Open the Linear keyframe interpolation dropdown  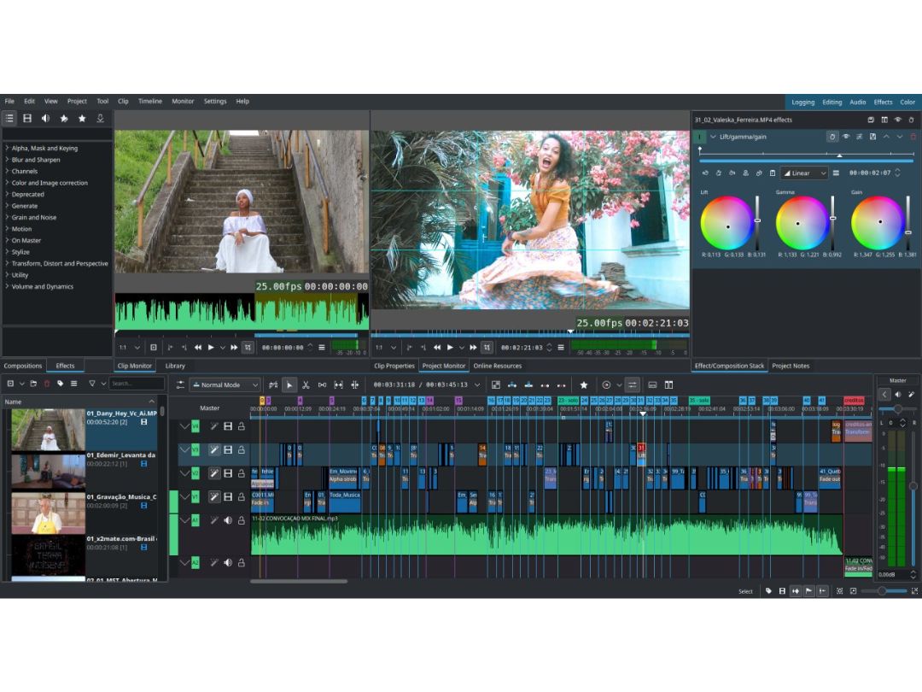804,173
